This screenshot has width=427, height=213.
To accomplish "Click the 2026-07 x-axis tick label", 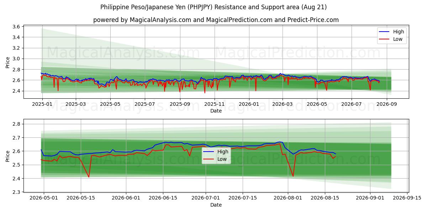I will [351, 104].
